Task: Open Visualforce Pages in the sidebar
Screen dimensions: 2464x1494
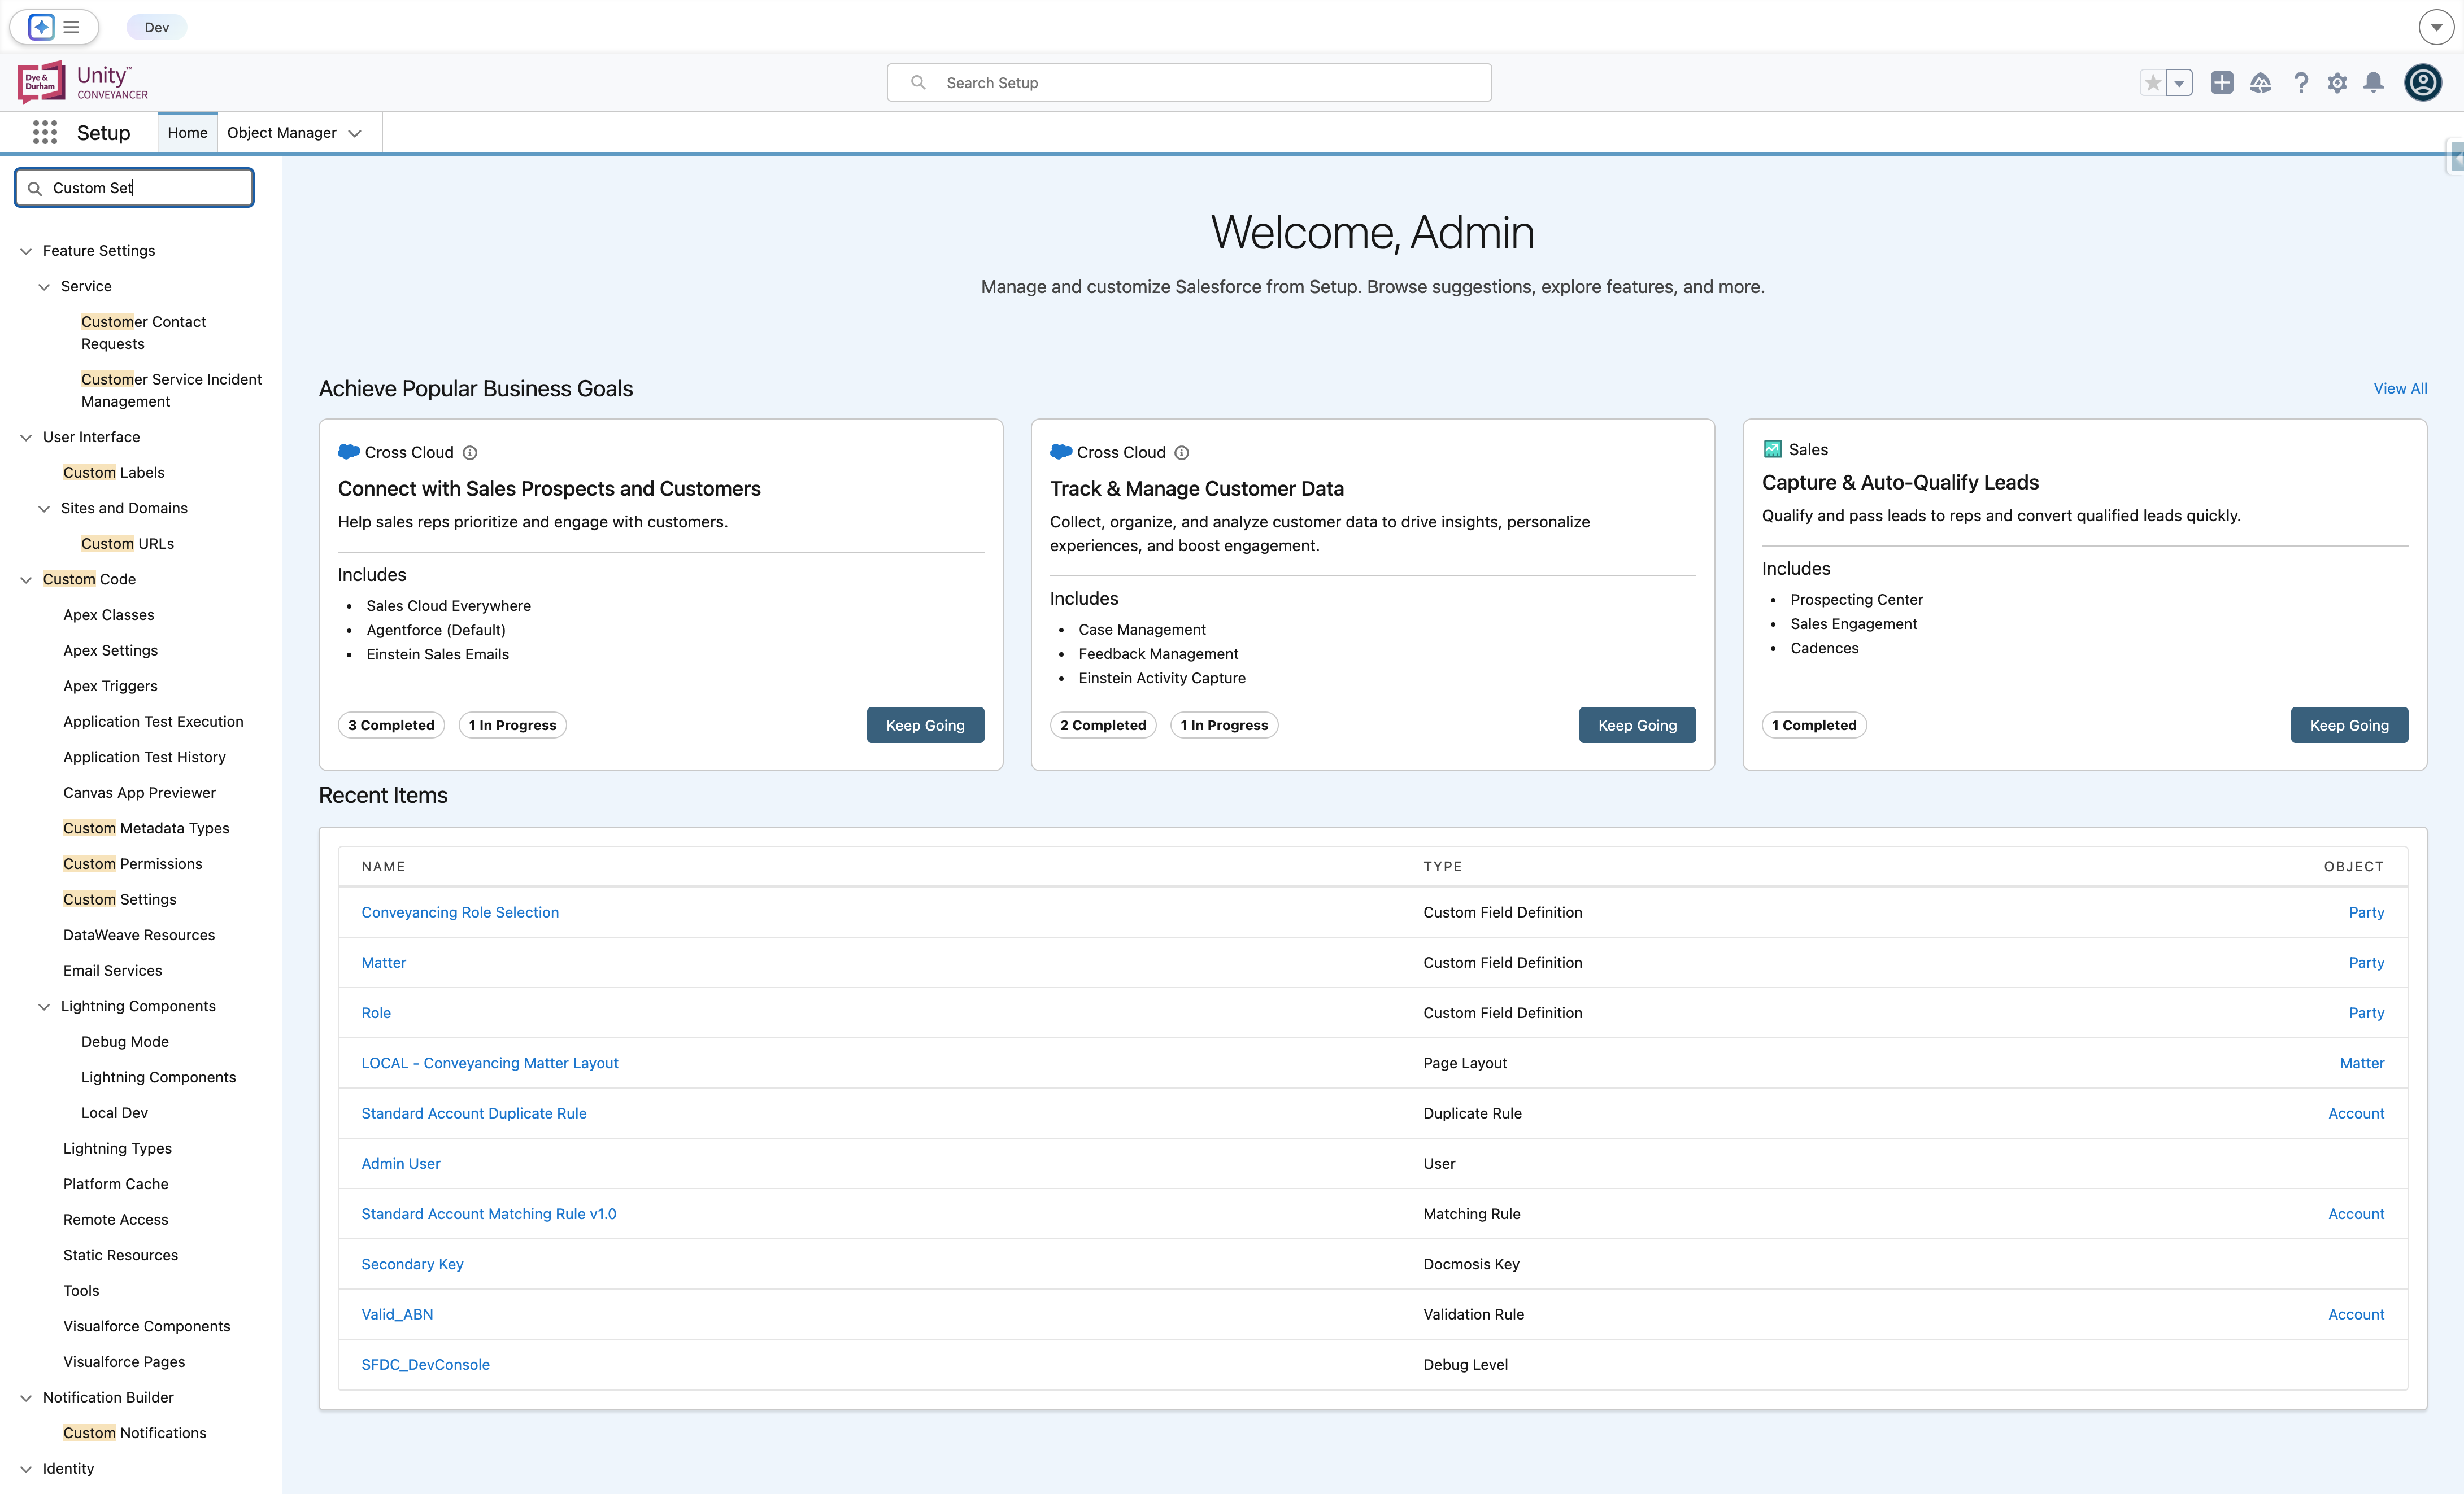Action: [124, 1362]
